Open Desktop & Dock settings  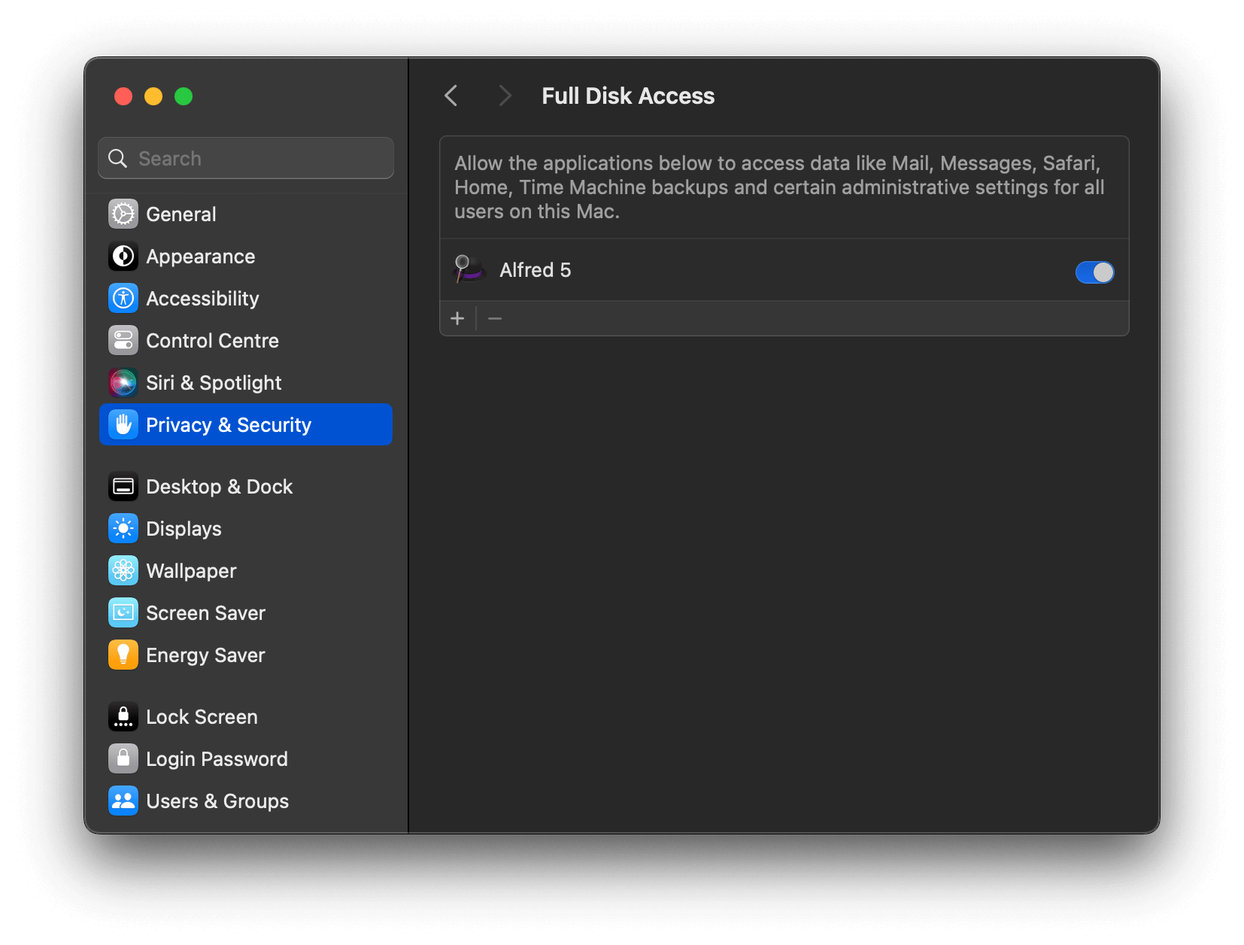[x=123, y=486]
